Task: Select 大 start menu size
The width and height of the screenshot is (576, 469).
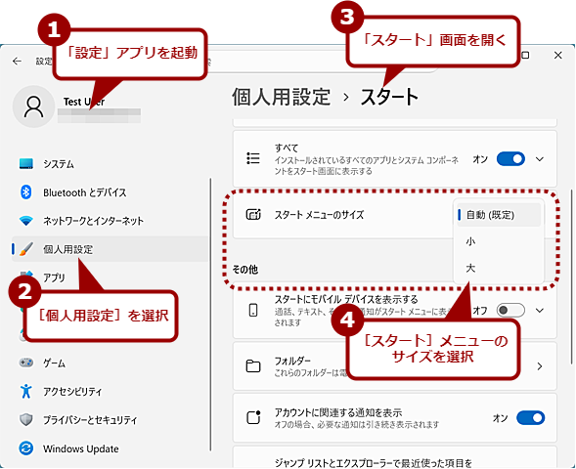Action: [499, 268]
